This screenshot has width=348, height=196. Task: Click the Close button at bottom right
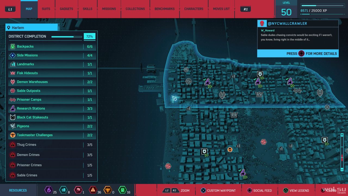click(x=329, y=191)
